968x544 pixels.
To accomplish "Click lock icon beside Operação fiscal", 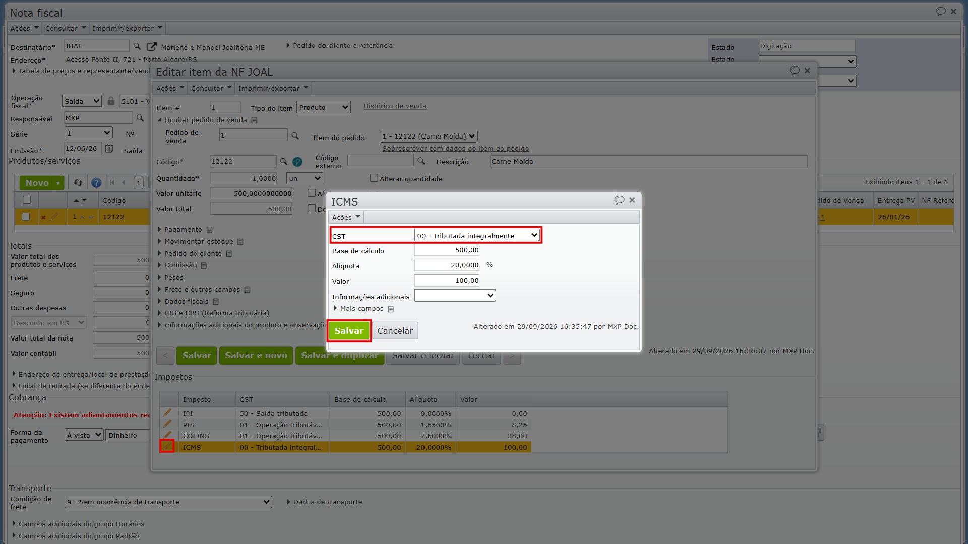I will click(111, 101).
